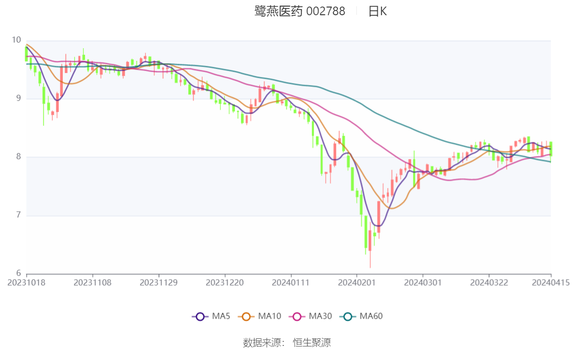This screenshot has width=574, height=349.
Task: Hide the MA5 line via its text label
Action: click(222, 317)
